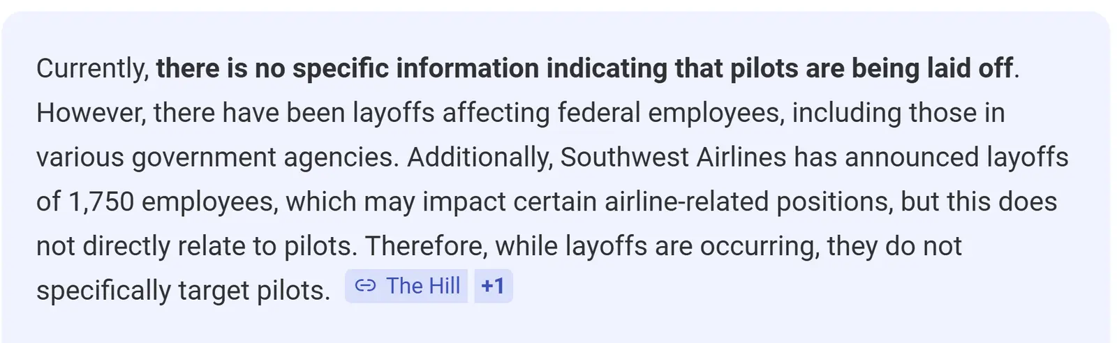Click the word "Therefore" in the summary
The height and width of the screenshot is (343, 1117).
(x=426, y=245)
